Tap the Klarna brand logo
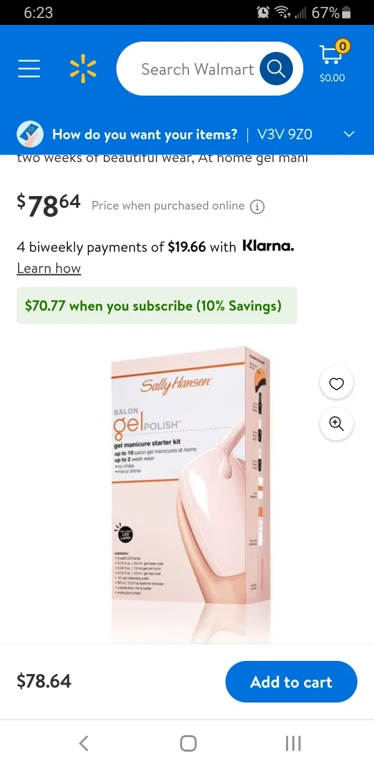374x769 pixels. [268, 246]
